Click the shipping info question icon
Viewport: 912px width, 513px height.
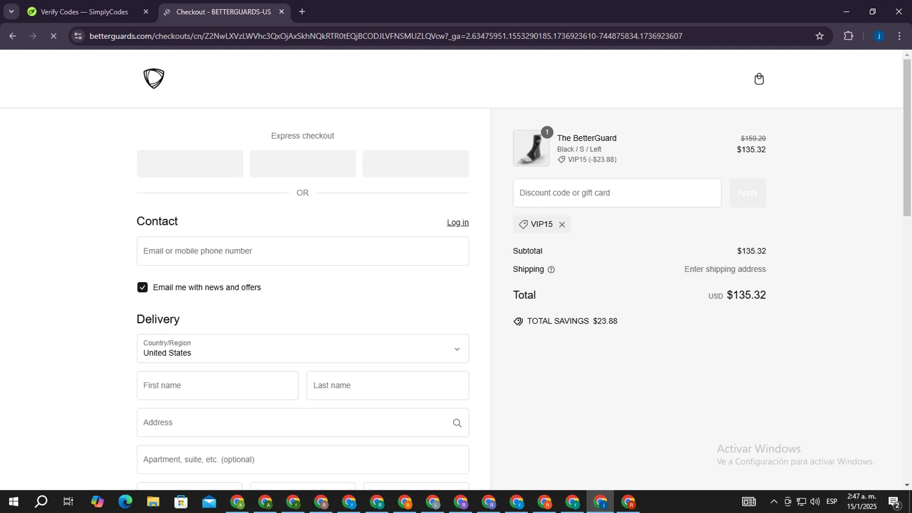[x=551, y=270]
